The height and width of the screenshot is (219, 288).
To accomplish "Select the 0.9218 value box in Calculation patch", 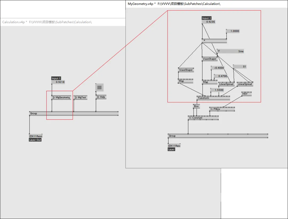I will pos(58,82).
